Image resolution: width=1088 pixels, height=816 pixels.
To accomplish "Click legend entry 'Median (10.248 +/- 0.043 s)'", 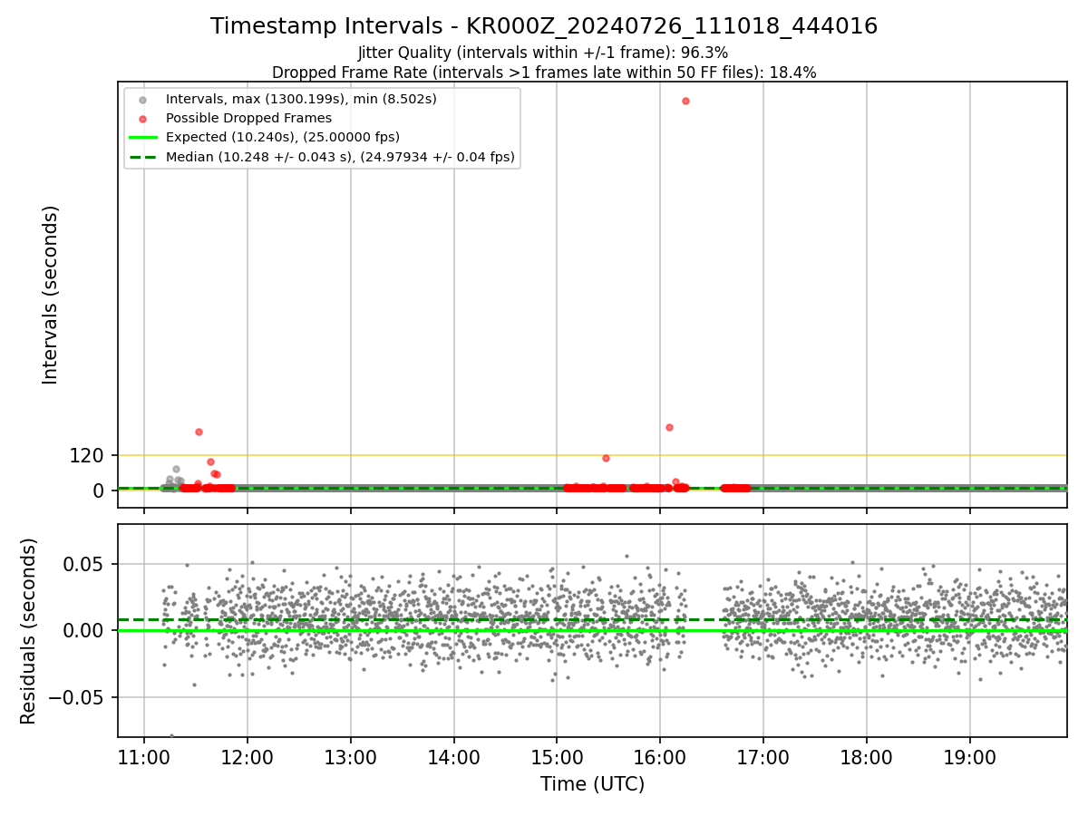I will coord(340,157).
